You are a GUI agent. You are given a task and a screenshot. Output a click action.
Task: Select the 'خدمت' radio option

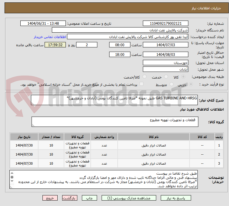point(166,77)
